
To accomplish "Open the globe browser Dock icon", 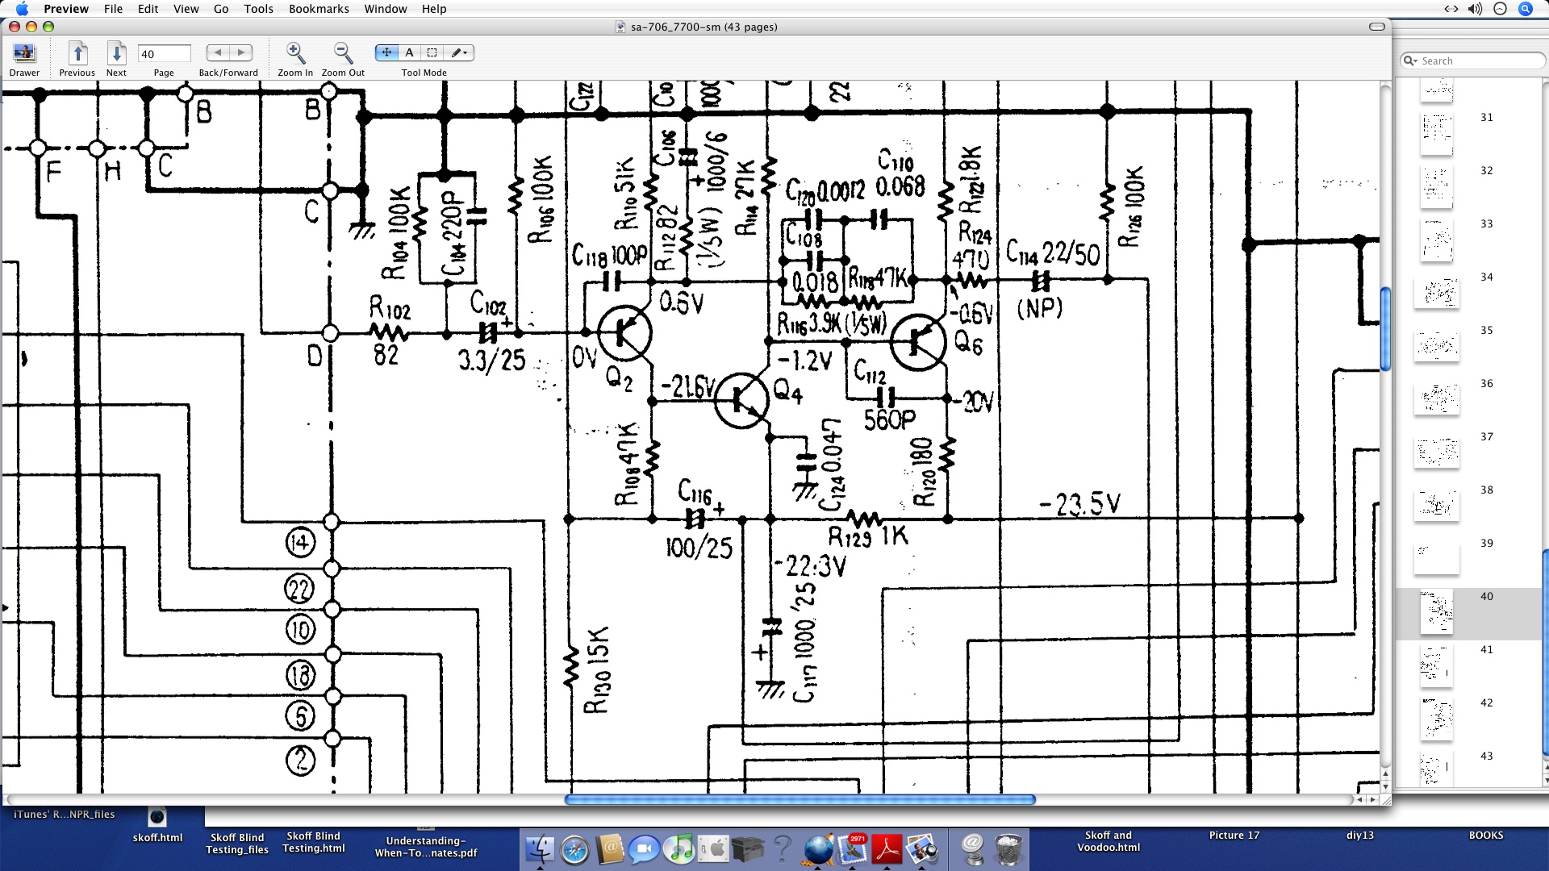I will [818, 849].
